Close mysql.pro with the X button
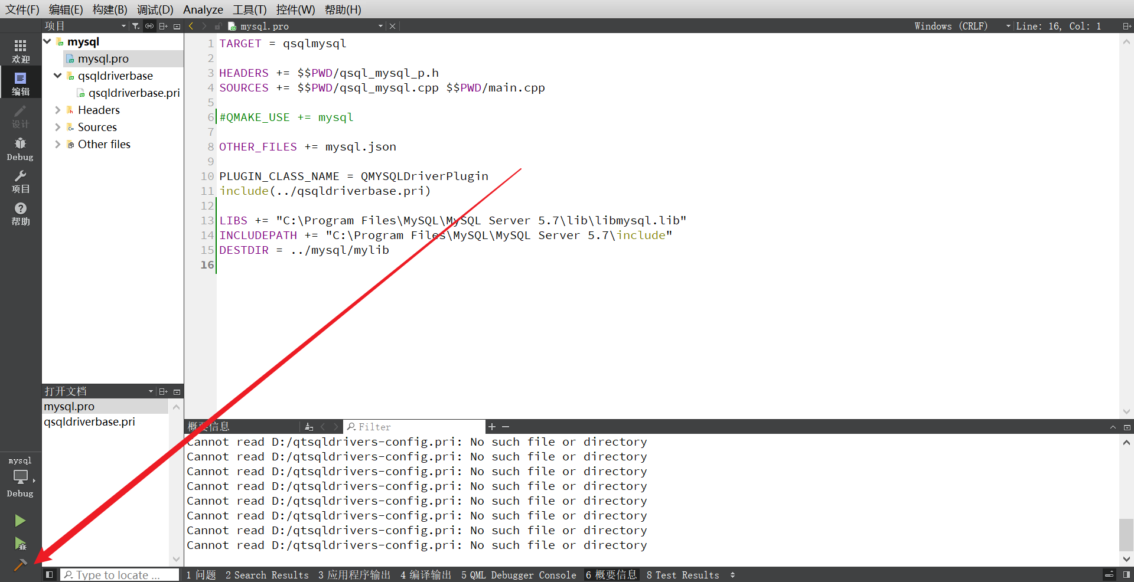Viewport: 1134px width, 582px height. point(392,26)
